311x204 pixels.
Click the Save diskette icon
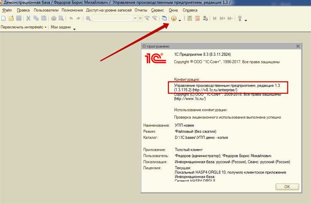(19, 18)
